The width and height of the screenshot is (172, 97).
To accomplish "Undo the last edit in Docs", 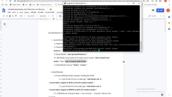I will [4, 16].
